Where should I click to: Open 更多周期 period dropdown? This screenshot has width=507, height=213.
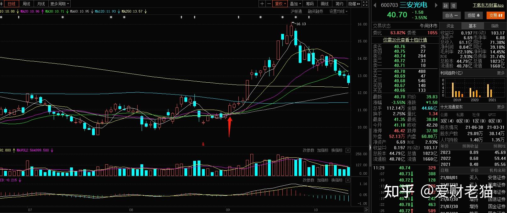(59, 4)
